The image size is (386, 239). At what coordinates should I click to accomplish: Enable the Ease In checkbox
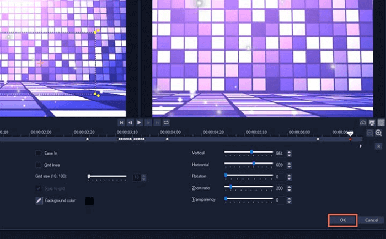[x=39, y=153]
